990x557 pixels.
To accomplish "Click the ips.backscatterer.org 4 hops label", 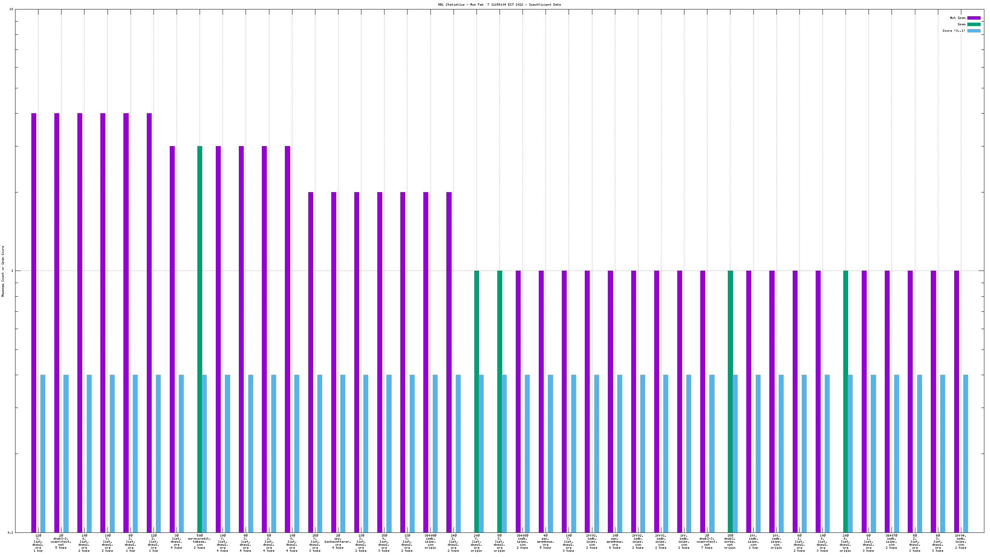I will click(x=338, y=542).
